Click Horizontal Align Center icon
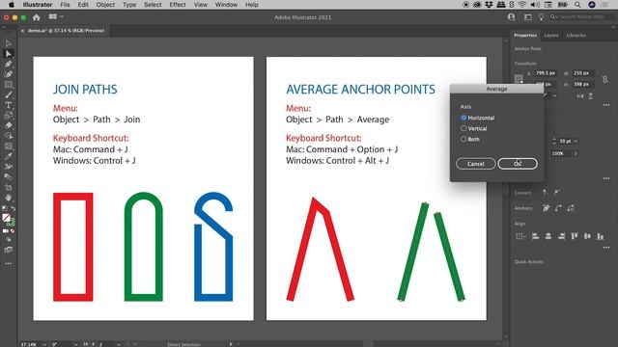 click(548, 236)
